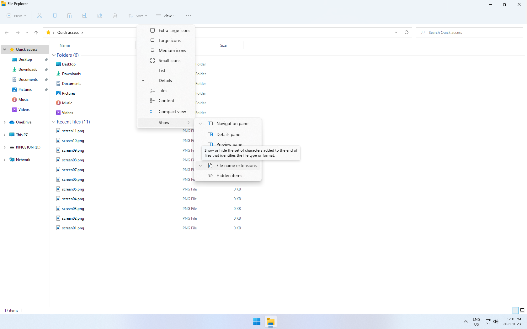Viewport: 527px width, 329px height.
Task: Toggle File name extensions option
Action: (x=236, y=165)
